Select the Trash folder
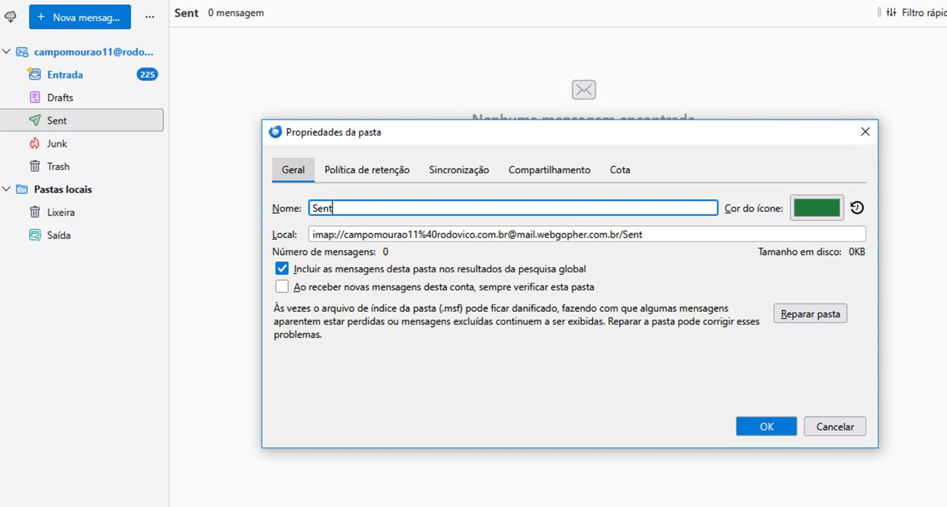This screenshot has height=507, width=947. (x=82, y=167)
